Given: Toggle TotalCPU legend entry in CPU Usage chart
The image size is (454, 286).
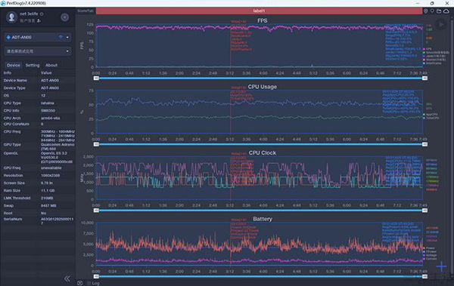Looking at the screenshot, I should (431, 118).
